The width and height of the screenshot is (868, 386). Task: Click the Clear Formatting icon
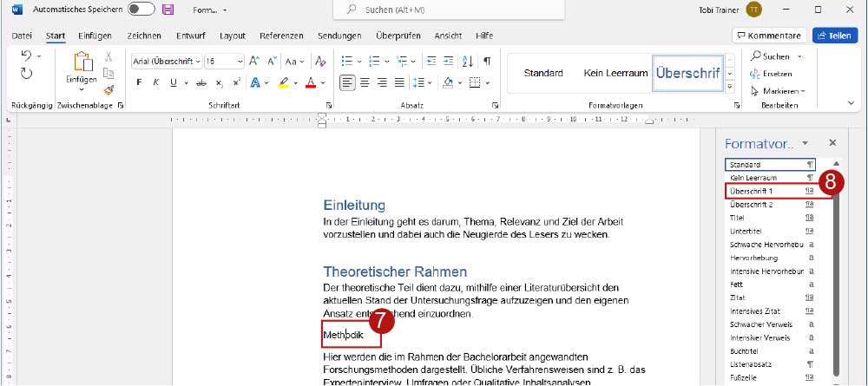click(x=319, y=62)
